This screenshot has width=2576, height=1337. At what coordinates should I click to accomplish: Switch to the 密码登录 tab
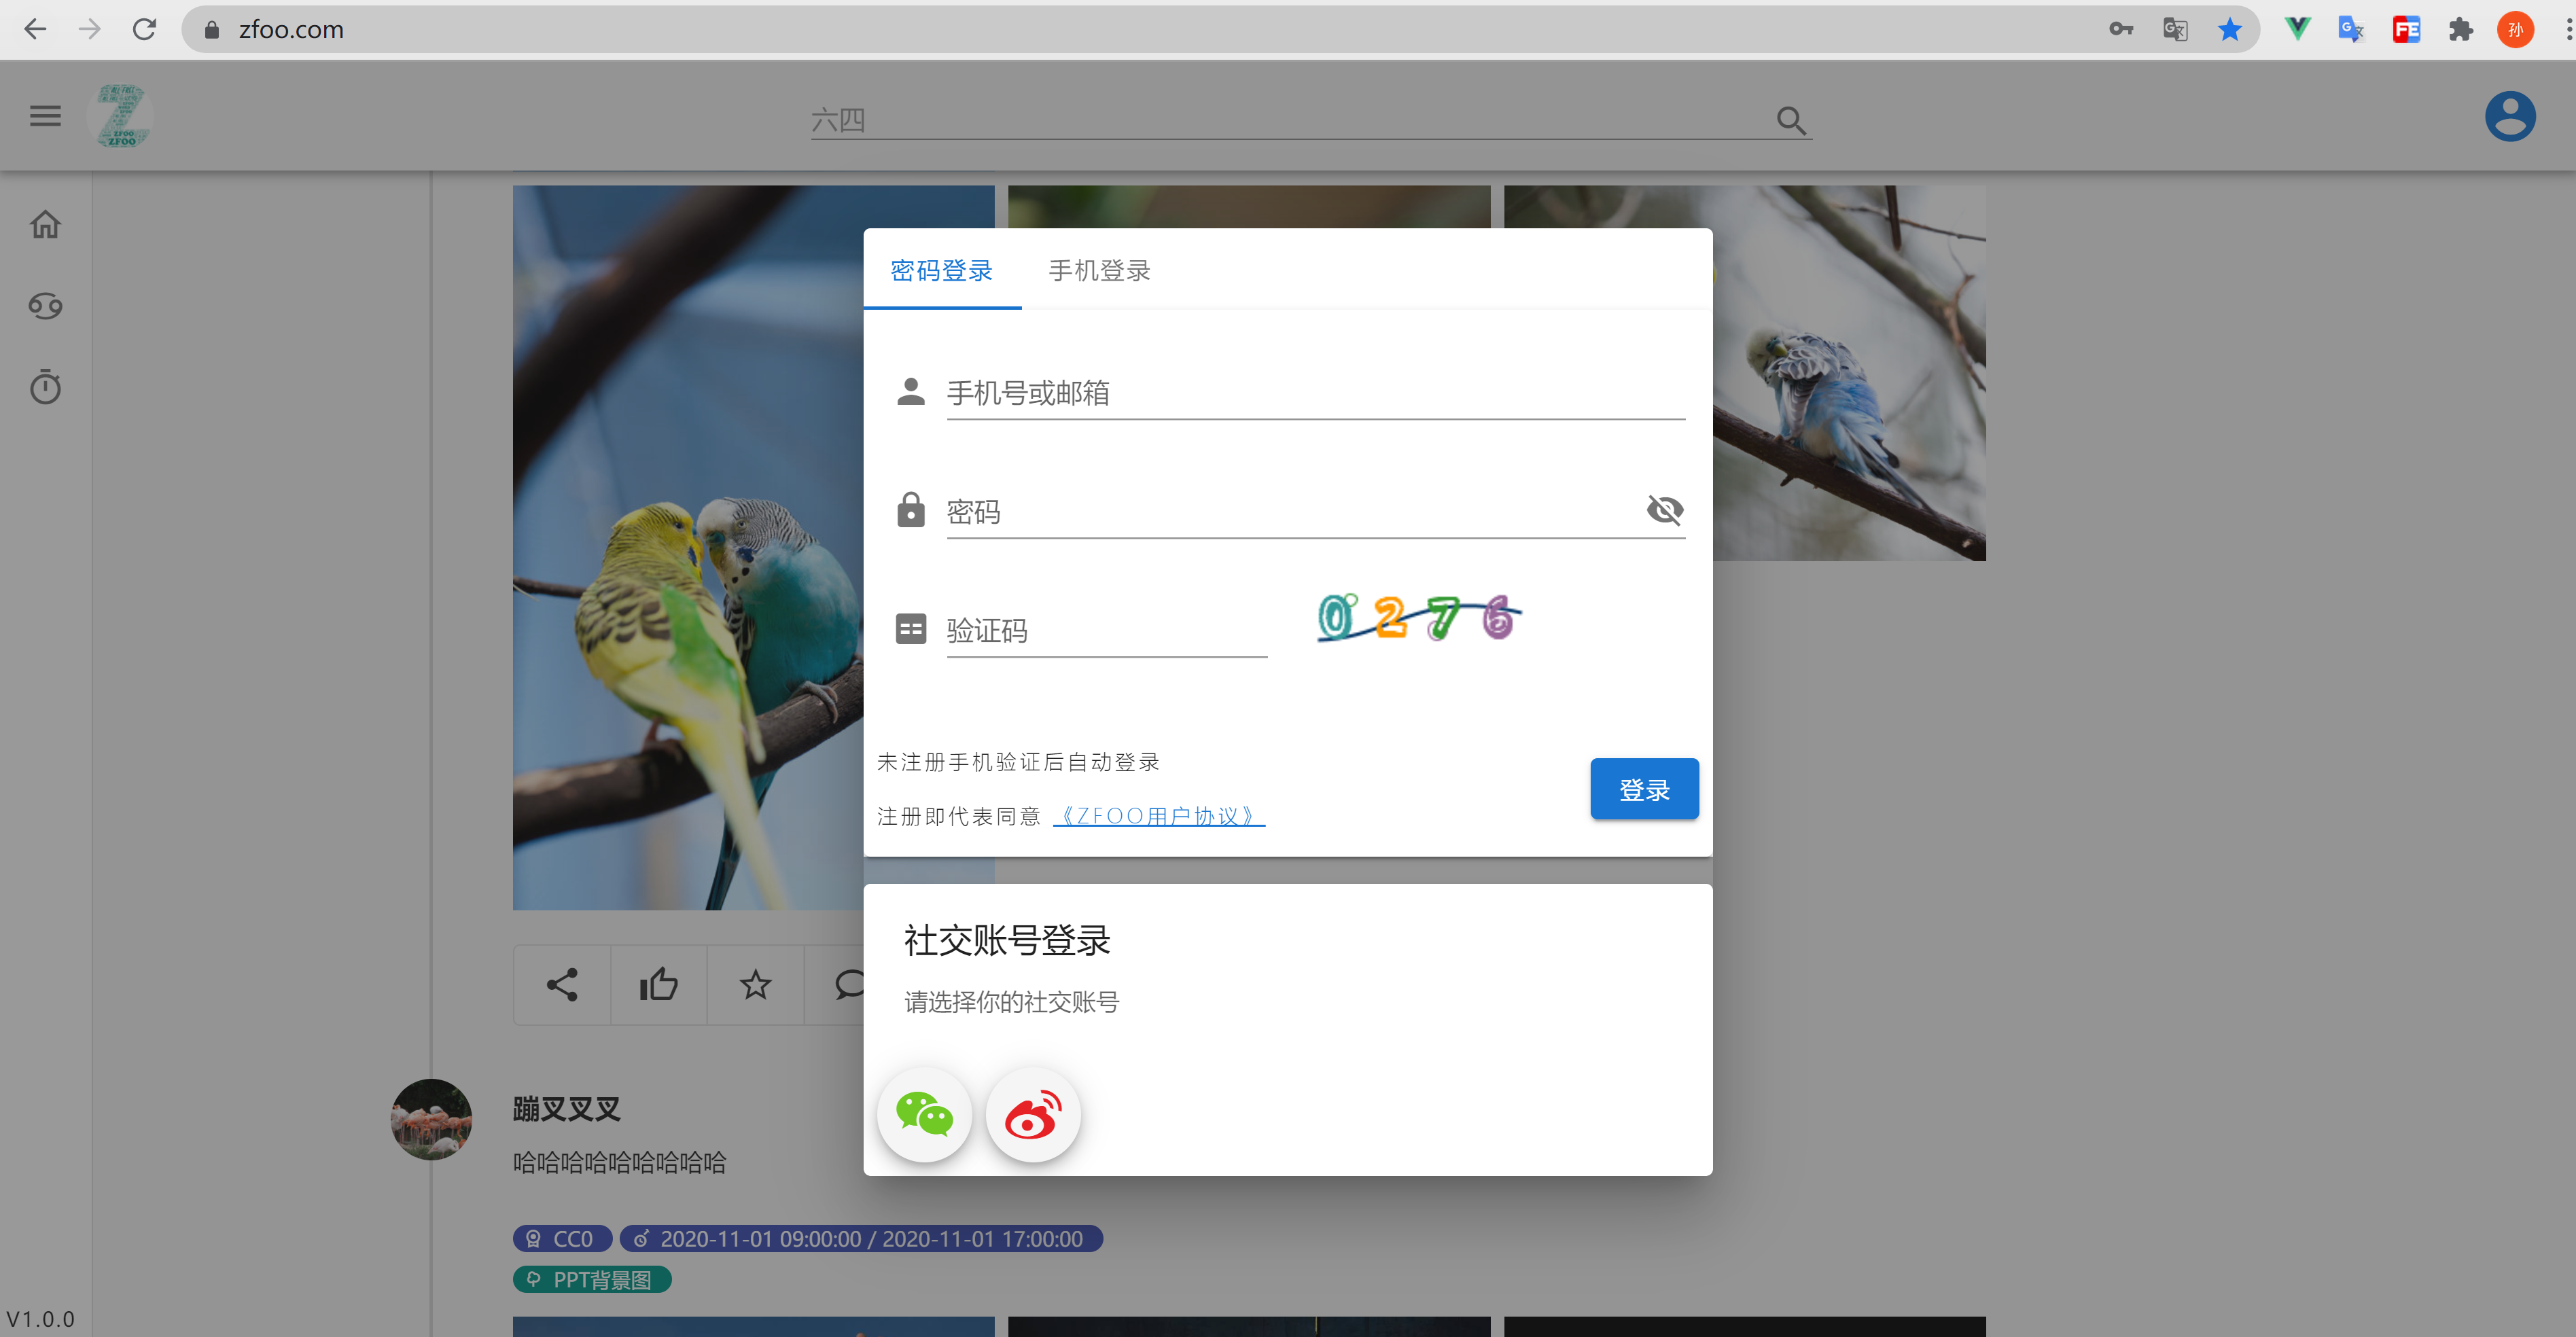(x=940, y=271)
